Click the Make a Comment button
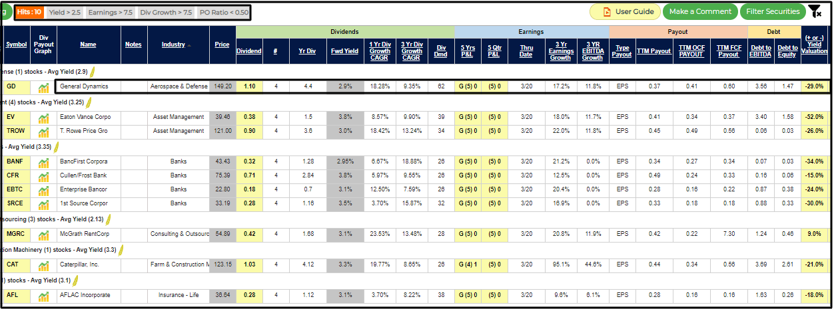Viewport: 834px width, 309px height. pos(700,11)
